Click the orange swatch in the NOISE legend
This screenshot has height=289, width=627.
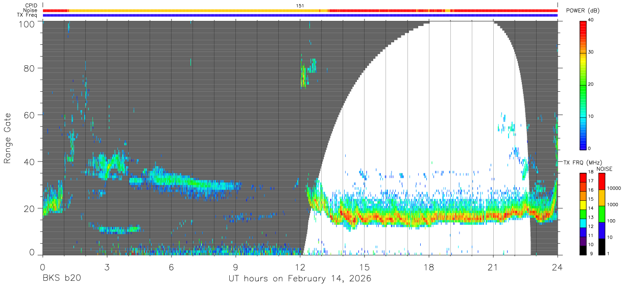point(602,198)
